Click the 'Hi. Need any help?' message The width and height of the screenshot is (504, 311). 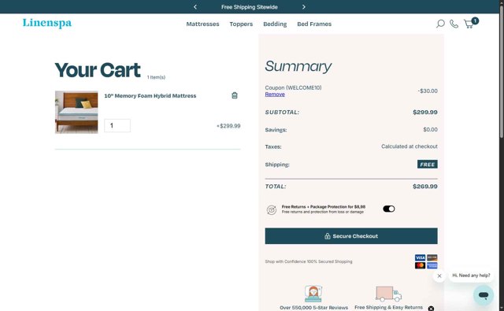pos(471,276)
